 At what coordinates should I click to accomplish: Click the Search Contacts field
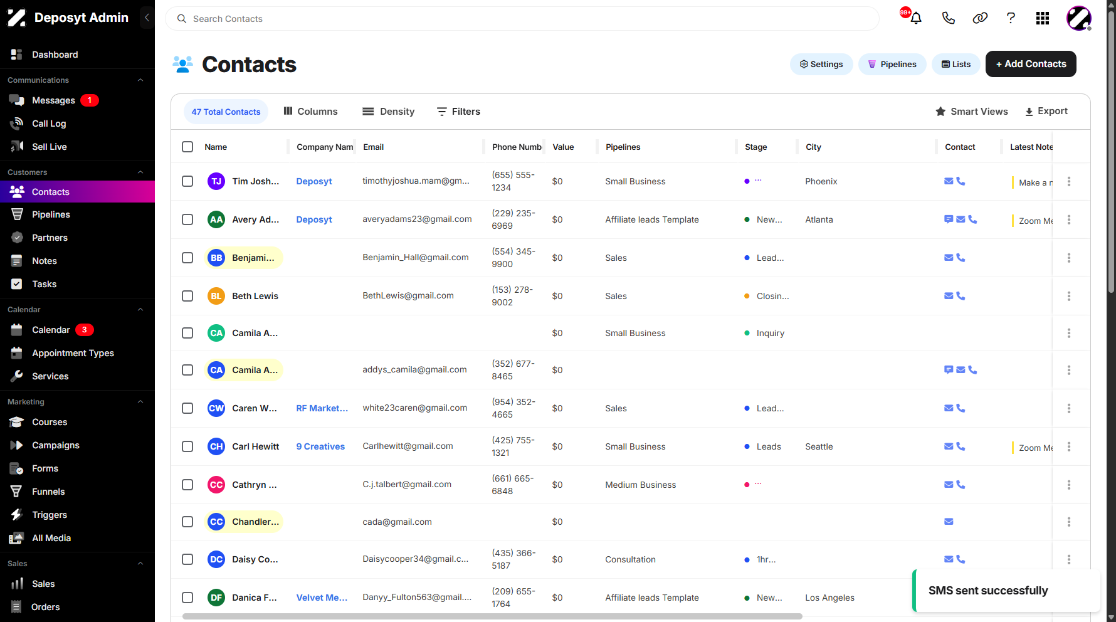522,19
